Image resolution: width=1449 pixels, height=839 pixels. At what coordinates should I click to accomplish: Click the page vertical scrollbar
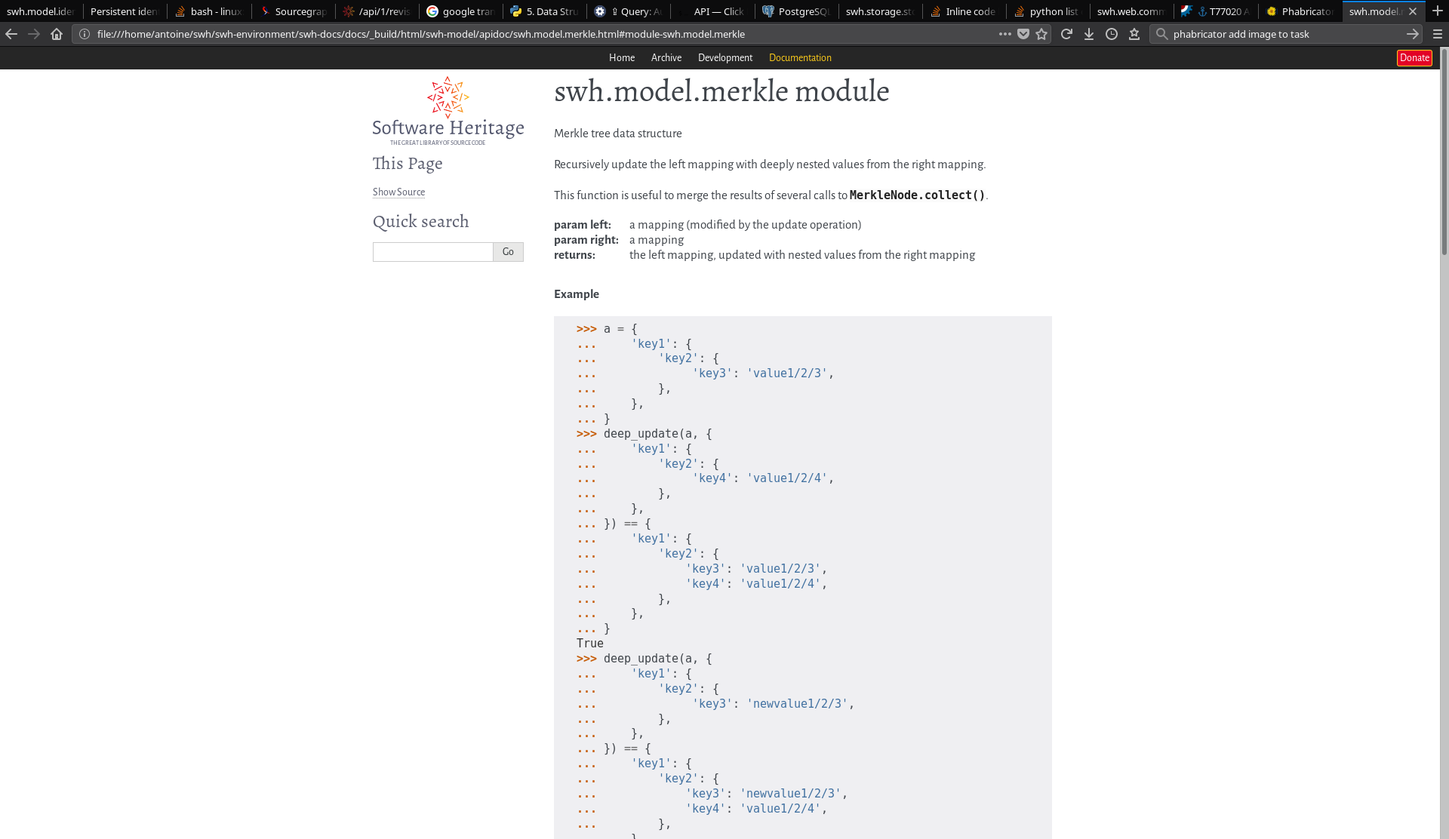point(1444,151)
